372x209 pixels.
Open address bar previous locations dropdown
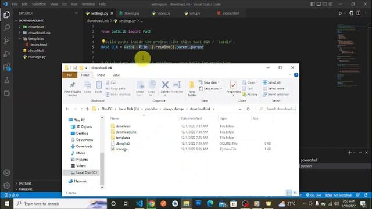pyautogui.click(x=240, y=109)
